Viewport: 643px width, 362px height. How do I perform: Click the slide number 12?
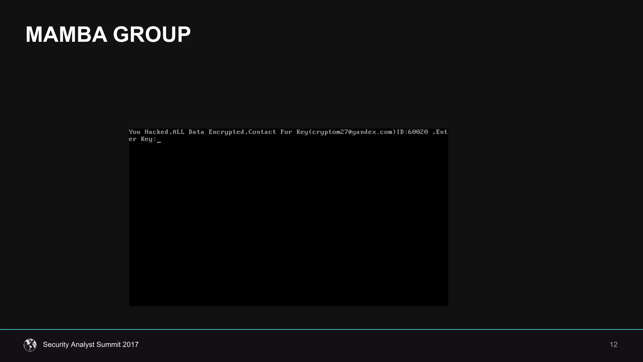tap(613, 344)
